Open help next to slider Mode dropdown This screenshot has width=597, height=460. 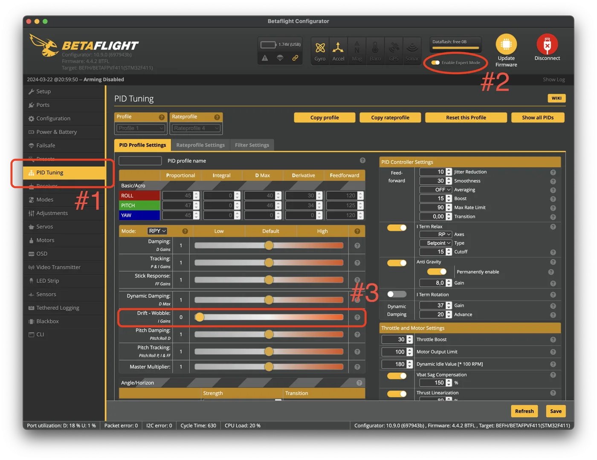[185, 231]
